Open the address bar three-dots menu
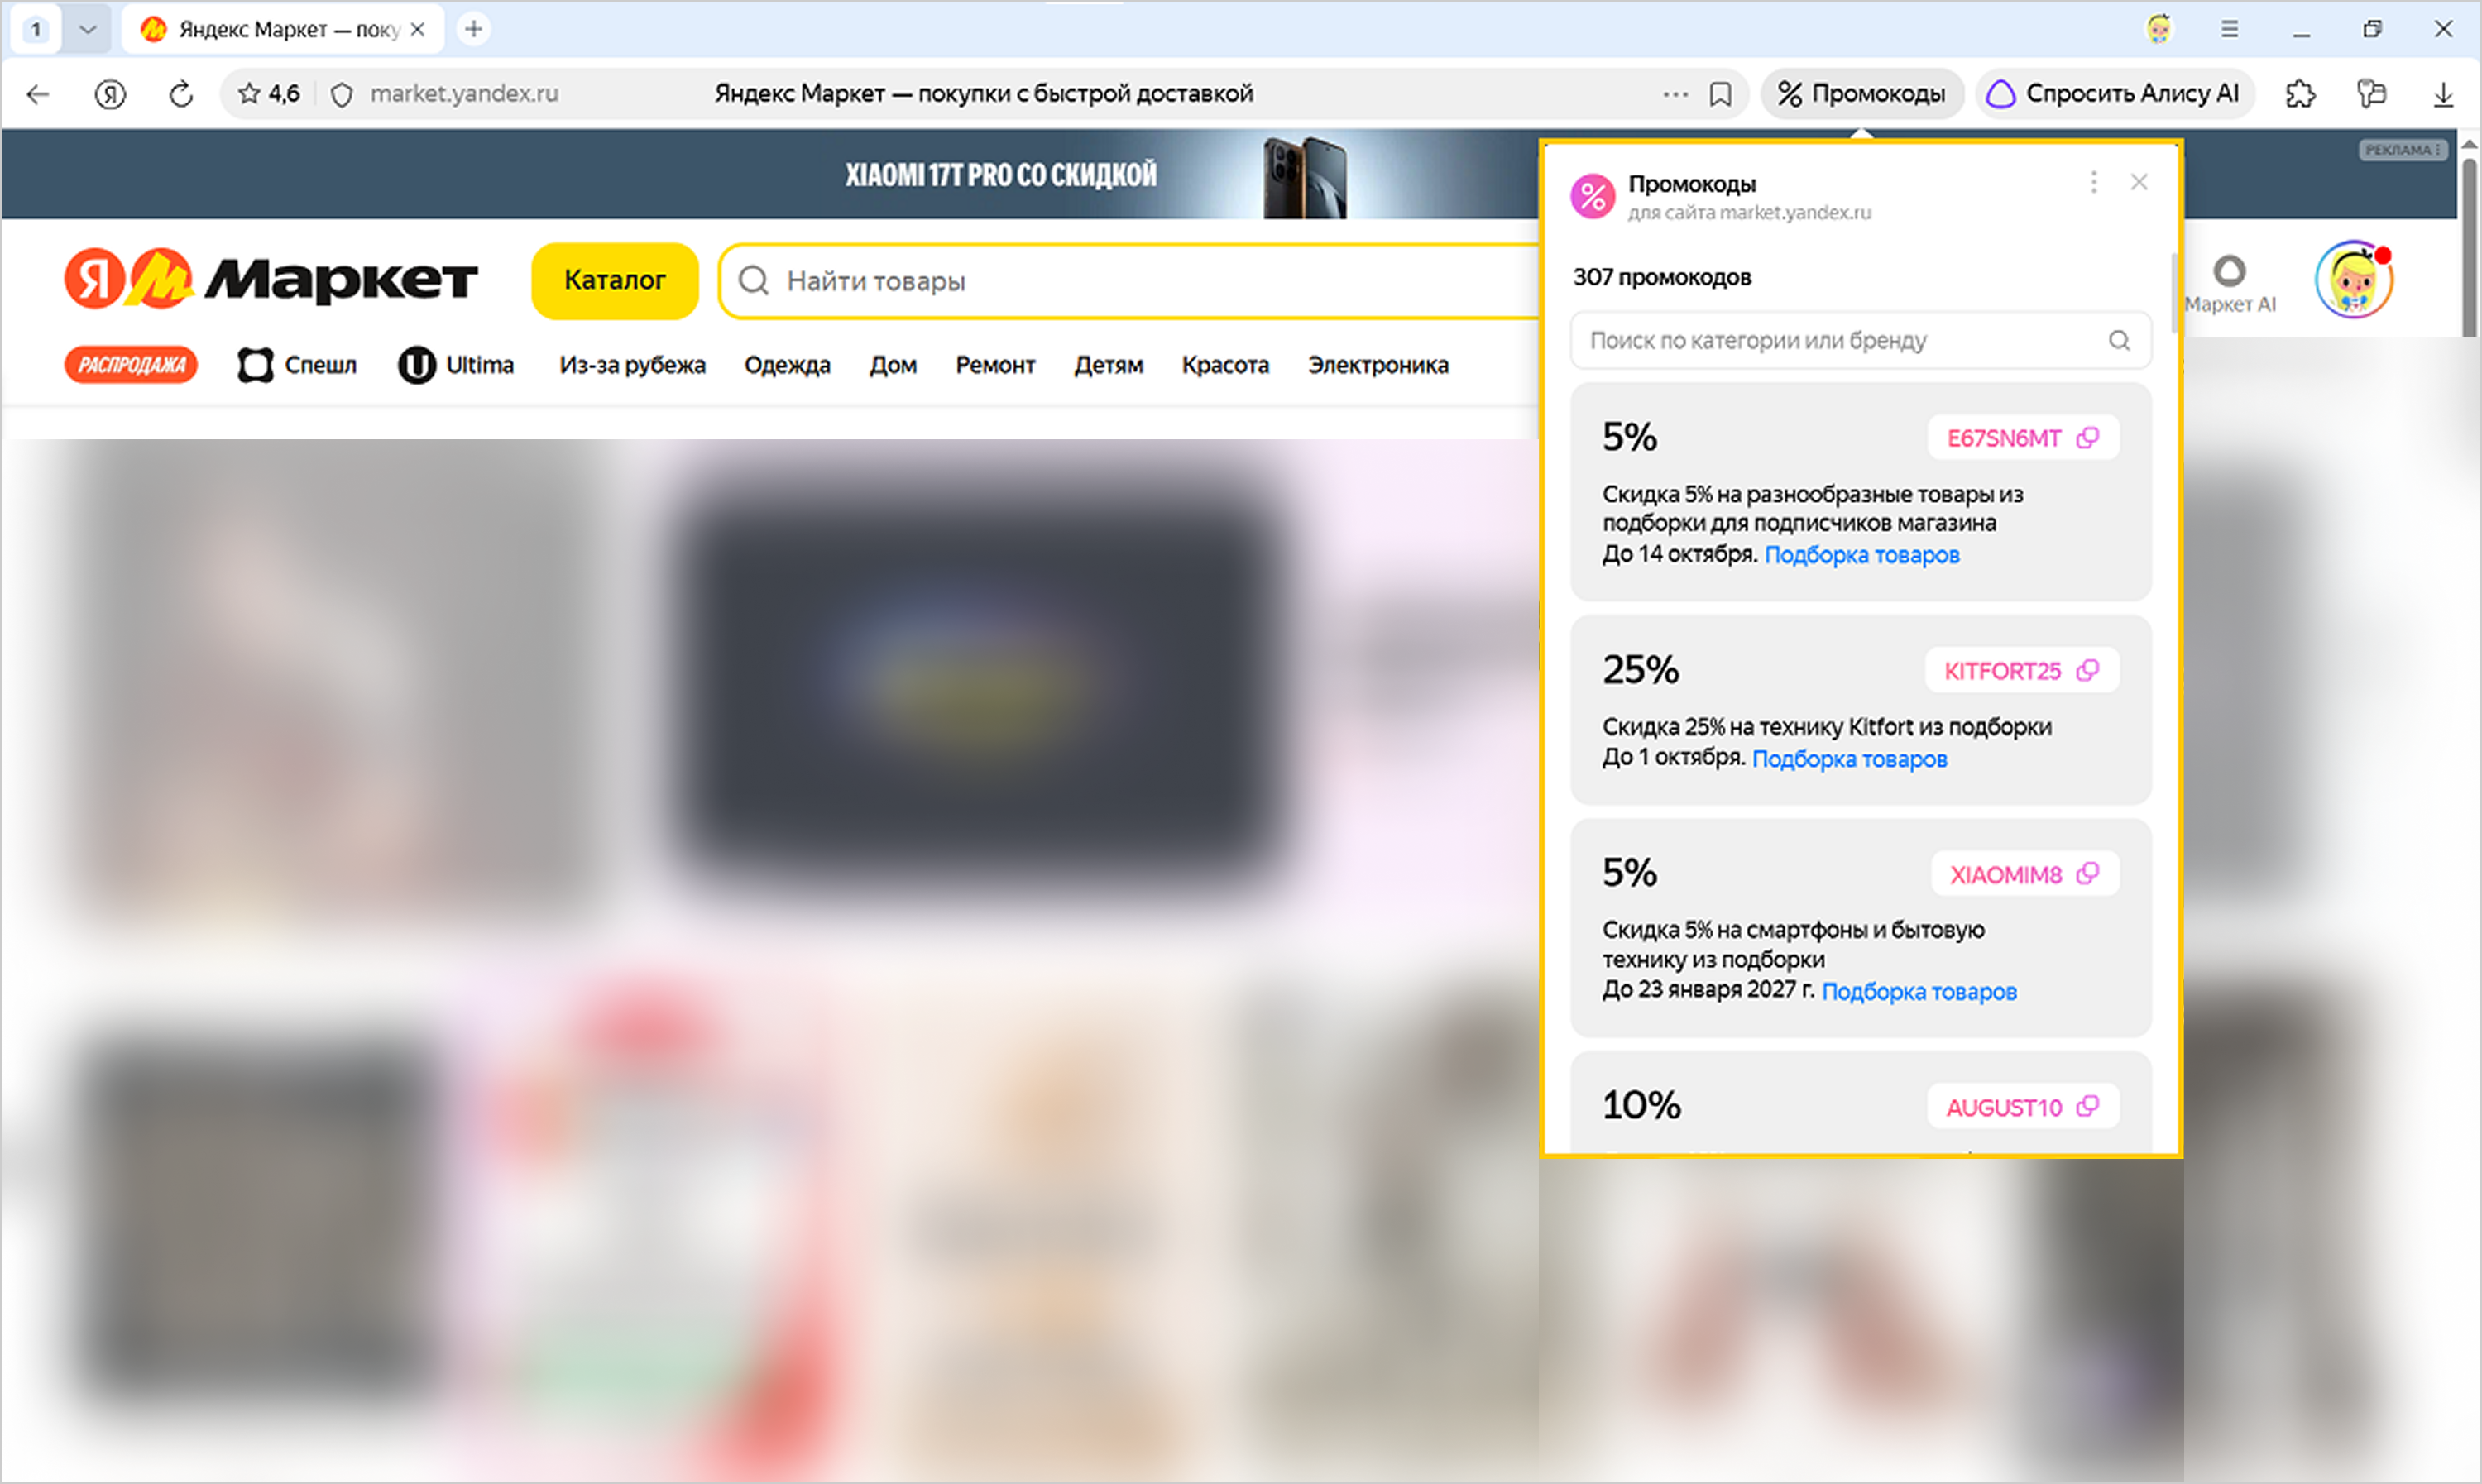Screen dimensions: 2482x1484 tap(1675, 94)
